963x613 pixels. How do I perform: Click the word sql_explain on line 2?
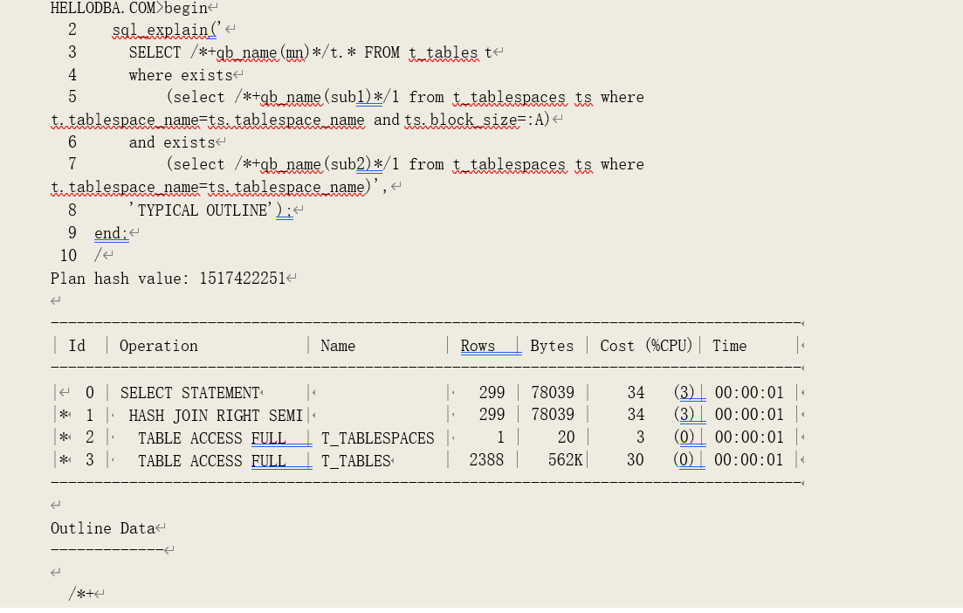pyautogui.click(x=160, y=31)
